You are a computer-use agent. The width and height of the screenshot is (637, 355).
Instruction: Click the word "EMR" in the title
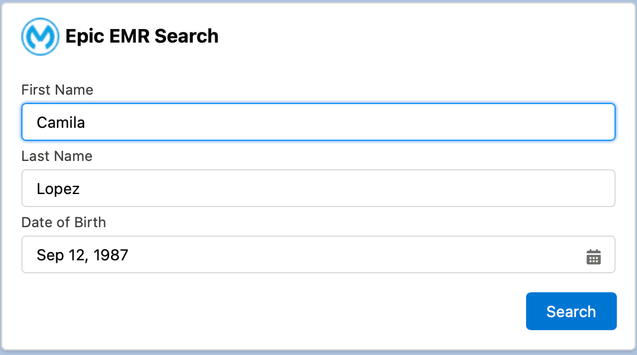click(x=129, y=36)
